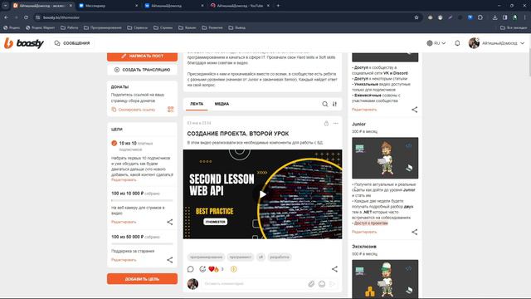Expand the user profile menu chevron
The height and width of the screenshot is (299, 531).
pyautogui.click(x=522, y=43)
